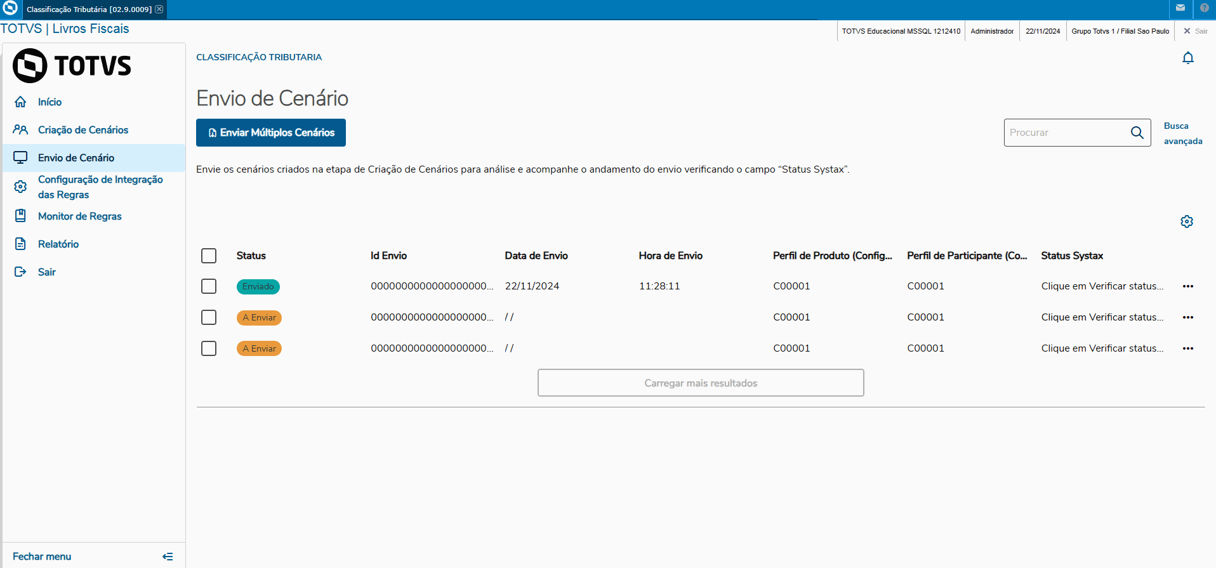Image resolution: width=1216 pixels, height=568 pixels.
Task: Click the Data de Envio column header
Action: pyautogui.click(x=536, y=256)
